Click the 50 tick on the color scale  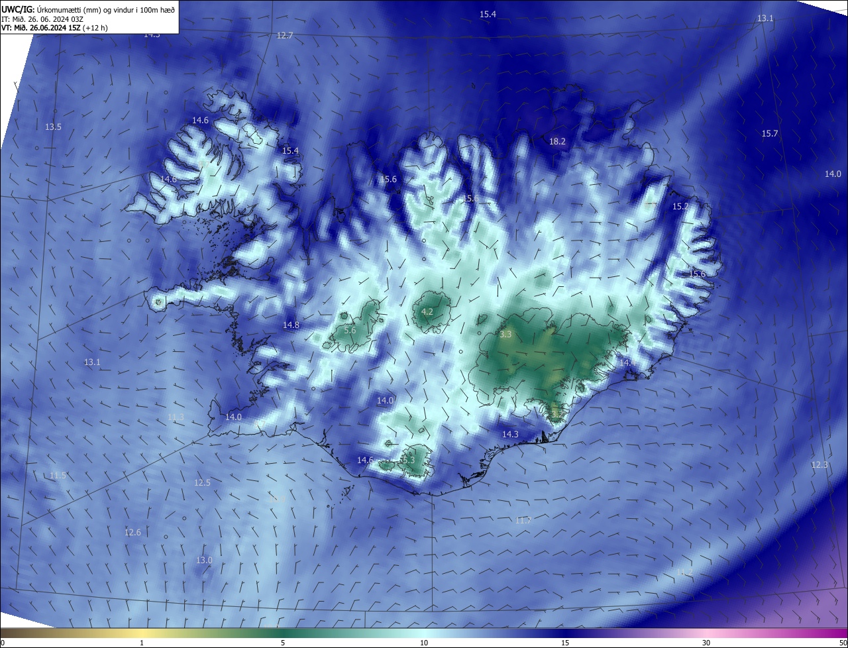[843, 643]
